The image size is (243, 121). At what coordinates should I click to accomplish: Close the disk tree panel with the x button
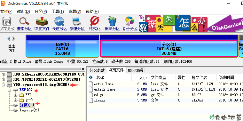pos(83,69)
